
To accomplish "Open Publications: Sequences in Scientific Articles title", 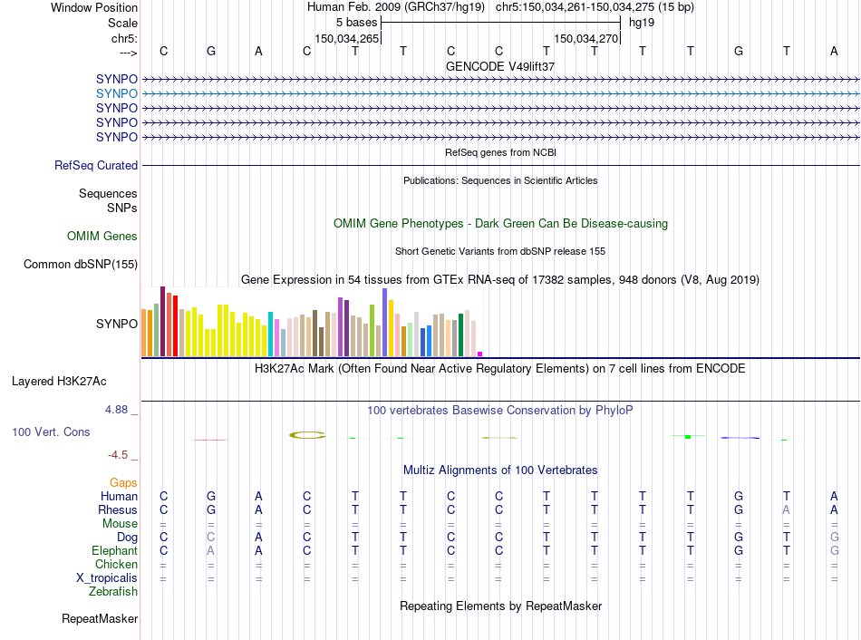I will click(x=500, y=180).
